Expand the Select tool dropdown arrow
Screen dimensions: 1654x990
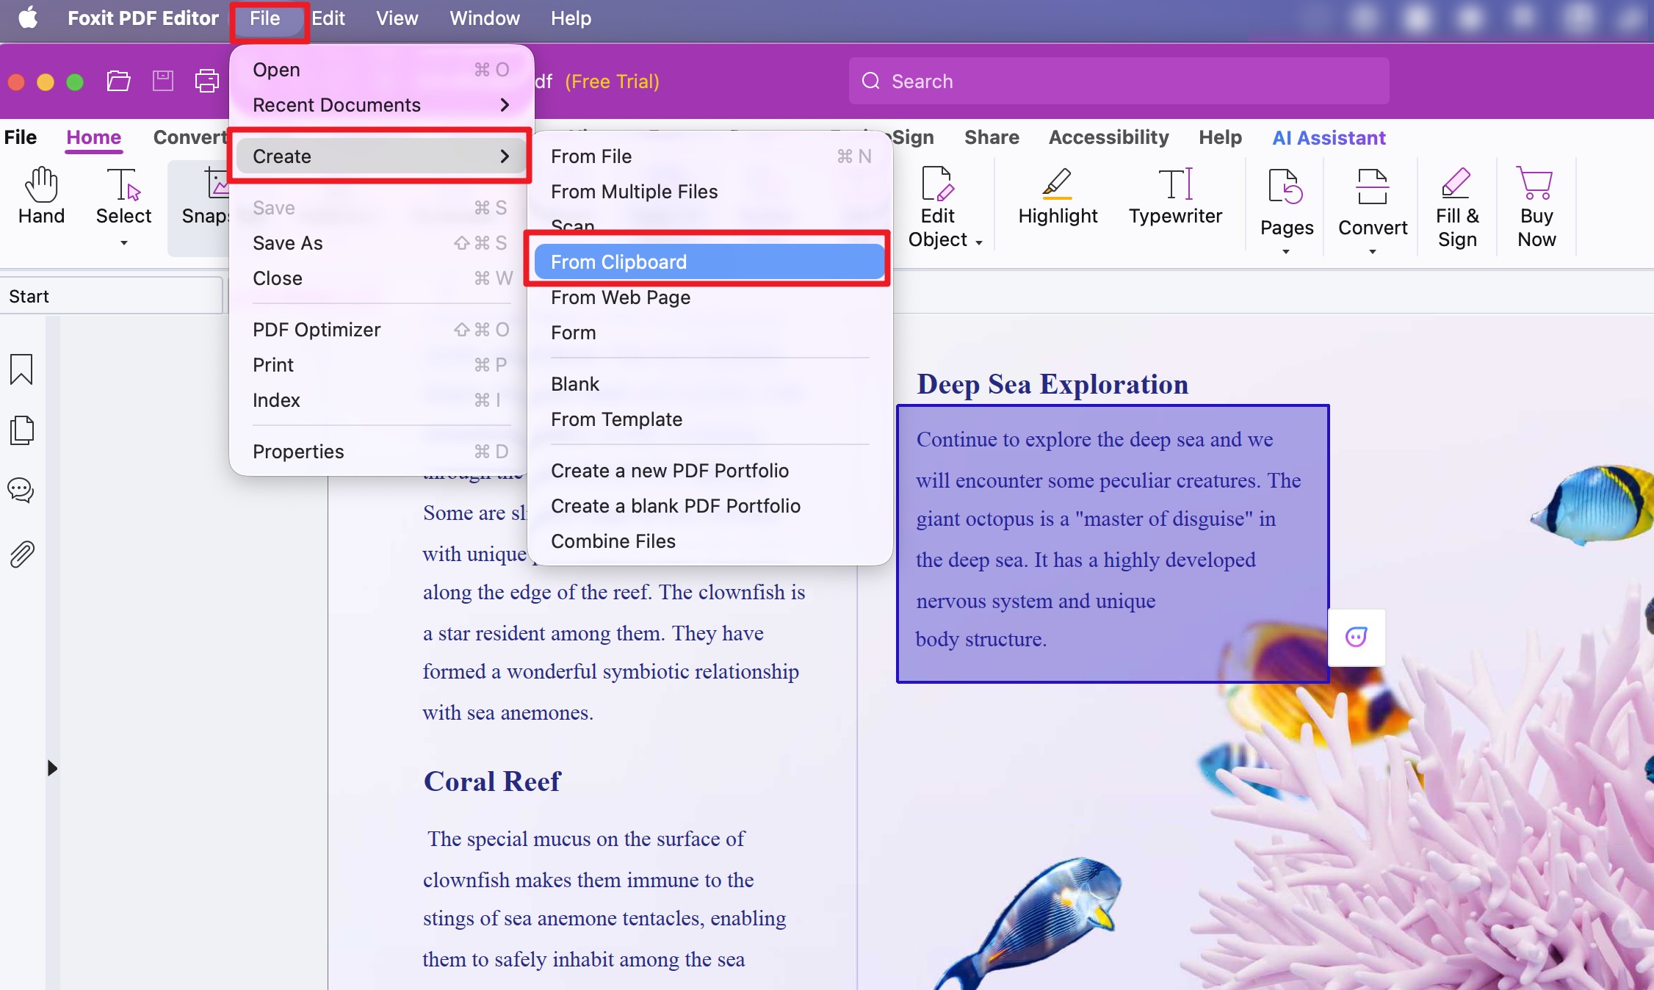point(124,243)
